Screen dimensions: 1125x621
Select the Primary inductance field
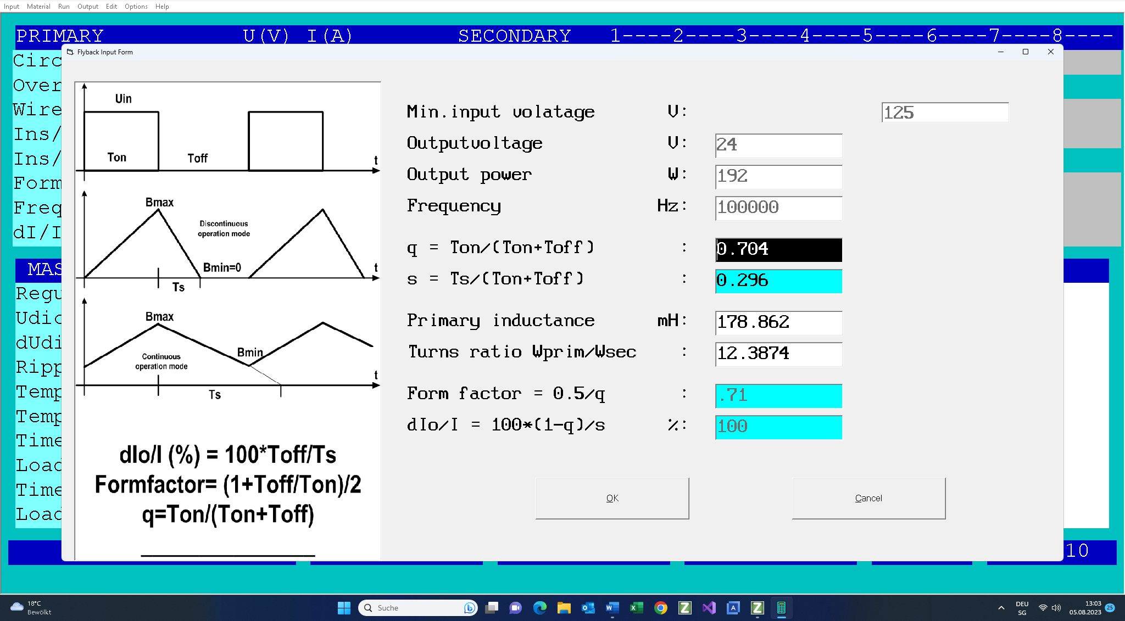point(778,322)
